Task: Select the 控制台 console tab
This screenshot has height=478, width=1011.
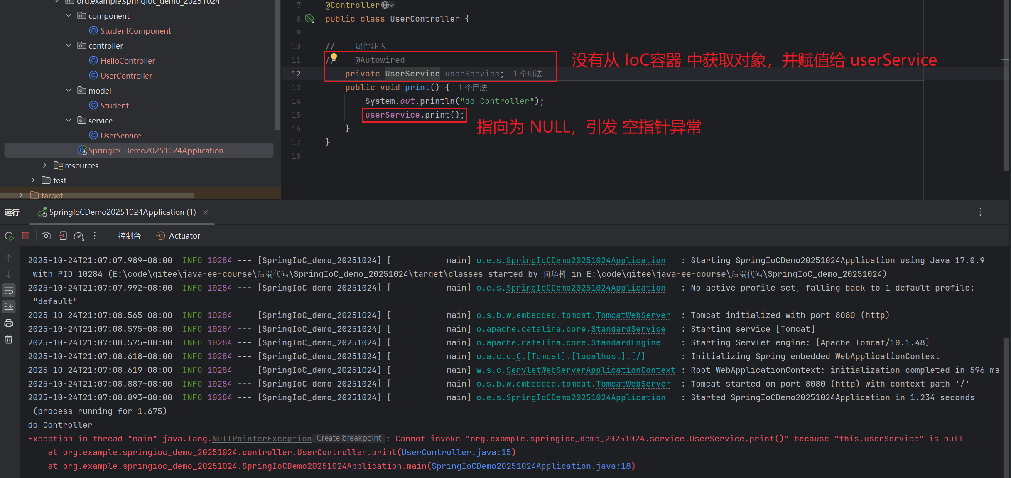Action: [x=129, y=236]
